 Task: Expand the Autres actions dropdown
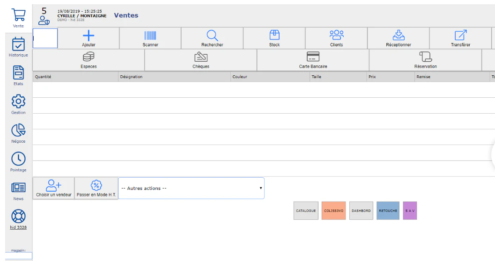(192, 188)
